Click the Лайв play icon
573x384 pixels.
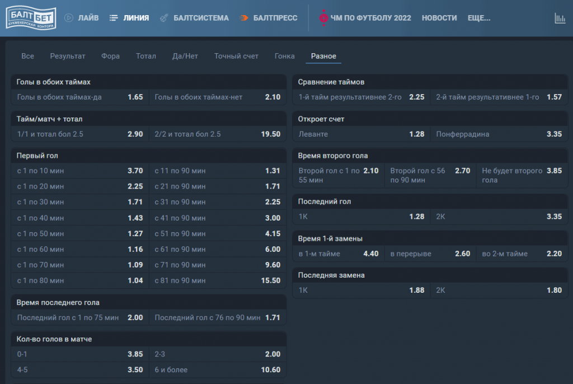coord(69,18)
